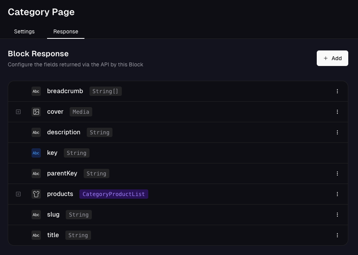Select the CategoryProductList type badge

click(x=114, y=194)
